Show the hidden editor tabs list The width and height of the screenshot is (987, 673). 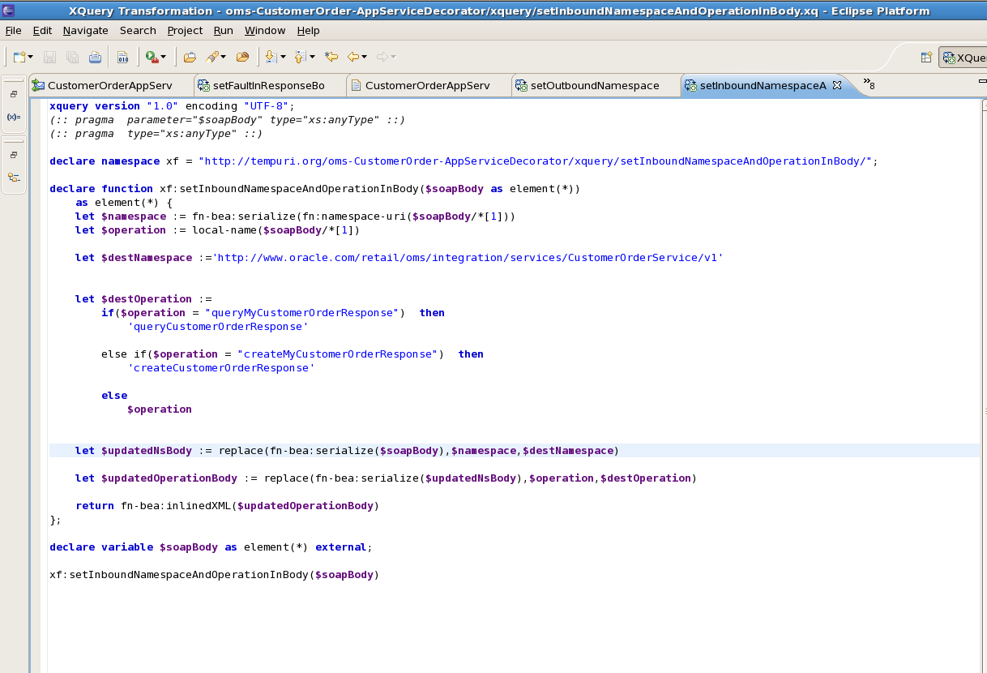coord(869,84)
